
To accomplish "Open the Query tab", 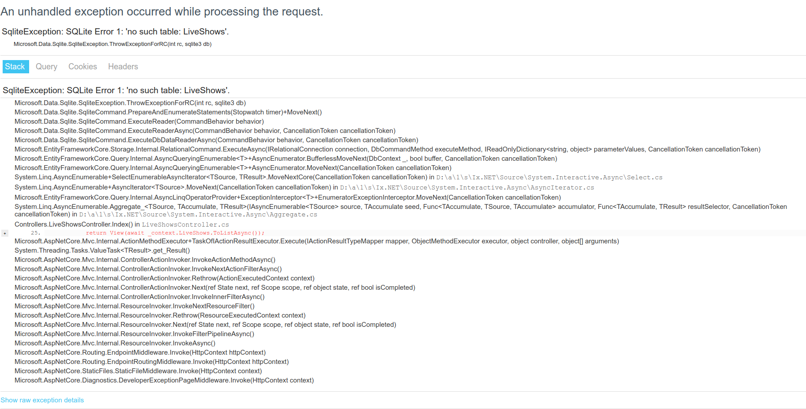I will coord(46,67).
